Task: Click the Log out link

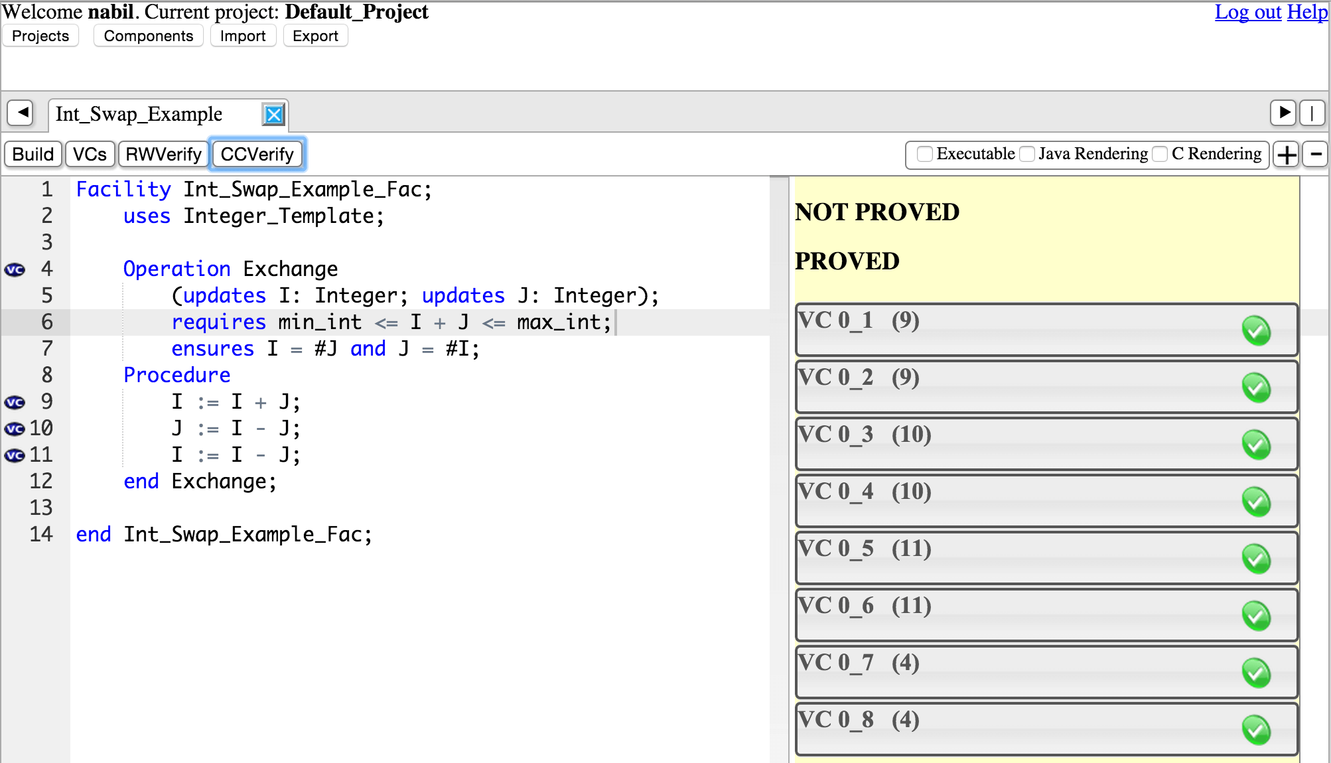Action: pos(1247,12)
